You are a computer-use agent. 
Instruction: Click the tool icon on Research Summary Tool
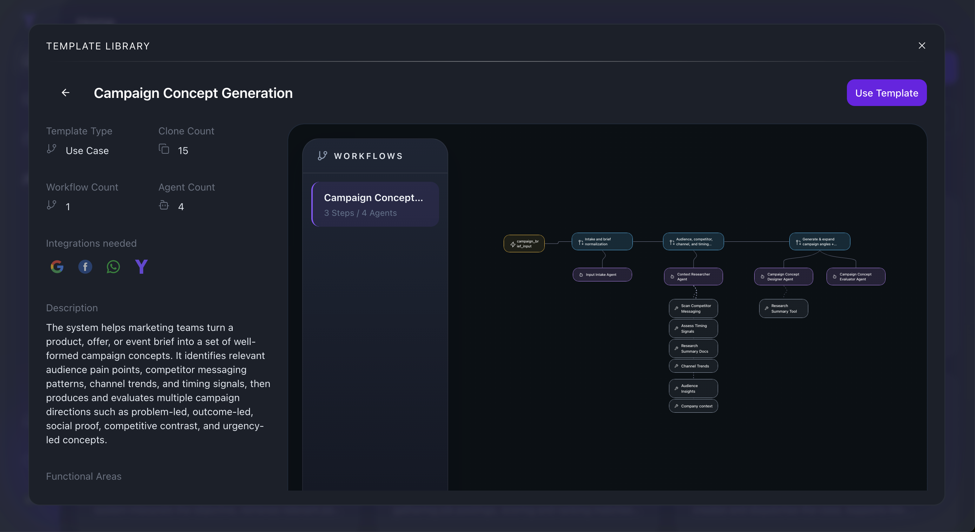[767, 308]
